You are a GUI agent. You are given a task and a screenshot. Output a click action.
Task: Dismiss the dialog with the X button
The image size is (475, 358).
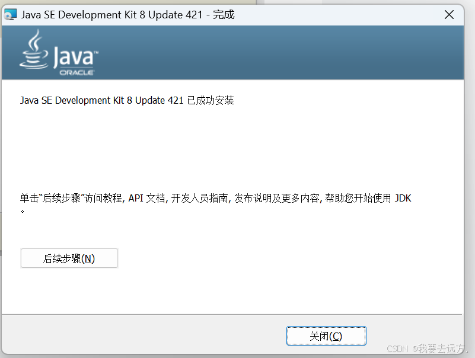449,14
